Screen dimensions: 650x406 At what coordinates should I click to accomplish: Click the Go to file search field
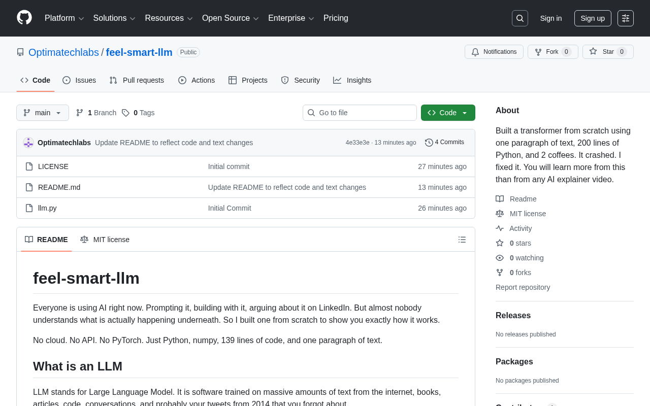click(360, 112)
